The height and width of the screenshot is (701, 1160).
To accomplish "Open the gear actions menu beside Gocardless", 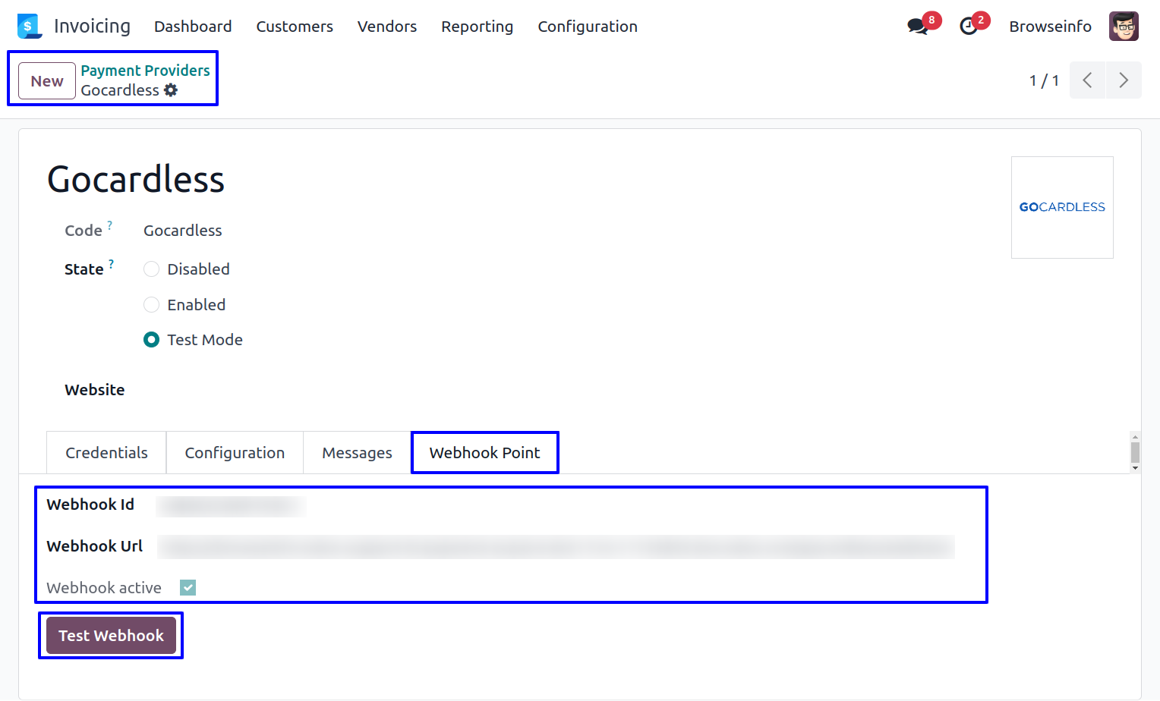I will click(172, 90).
